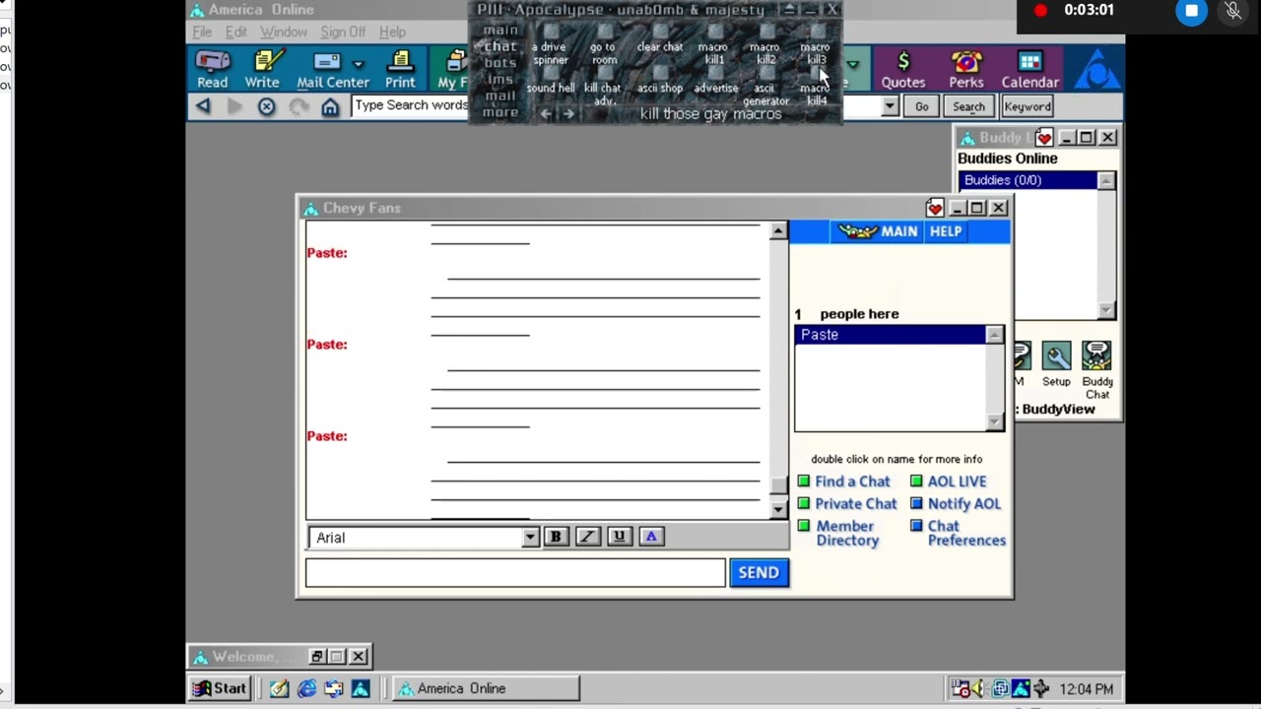Apply underline formatting in chat
This screenshot has width=1261, height=709.
point(619,537)
